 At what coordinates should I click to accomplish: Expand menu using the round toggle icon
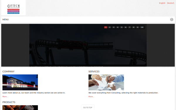(x=172, y=20)
